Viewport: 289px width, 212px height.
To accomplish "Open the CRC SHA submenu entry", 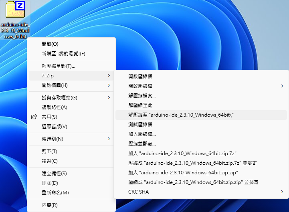I will 201,192.
